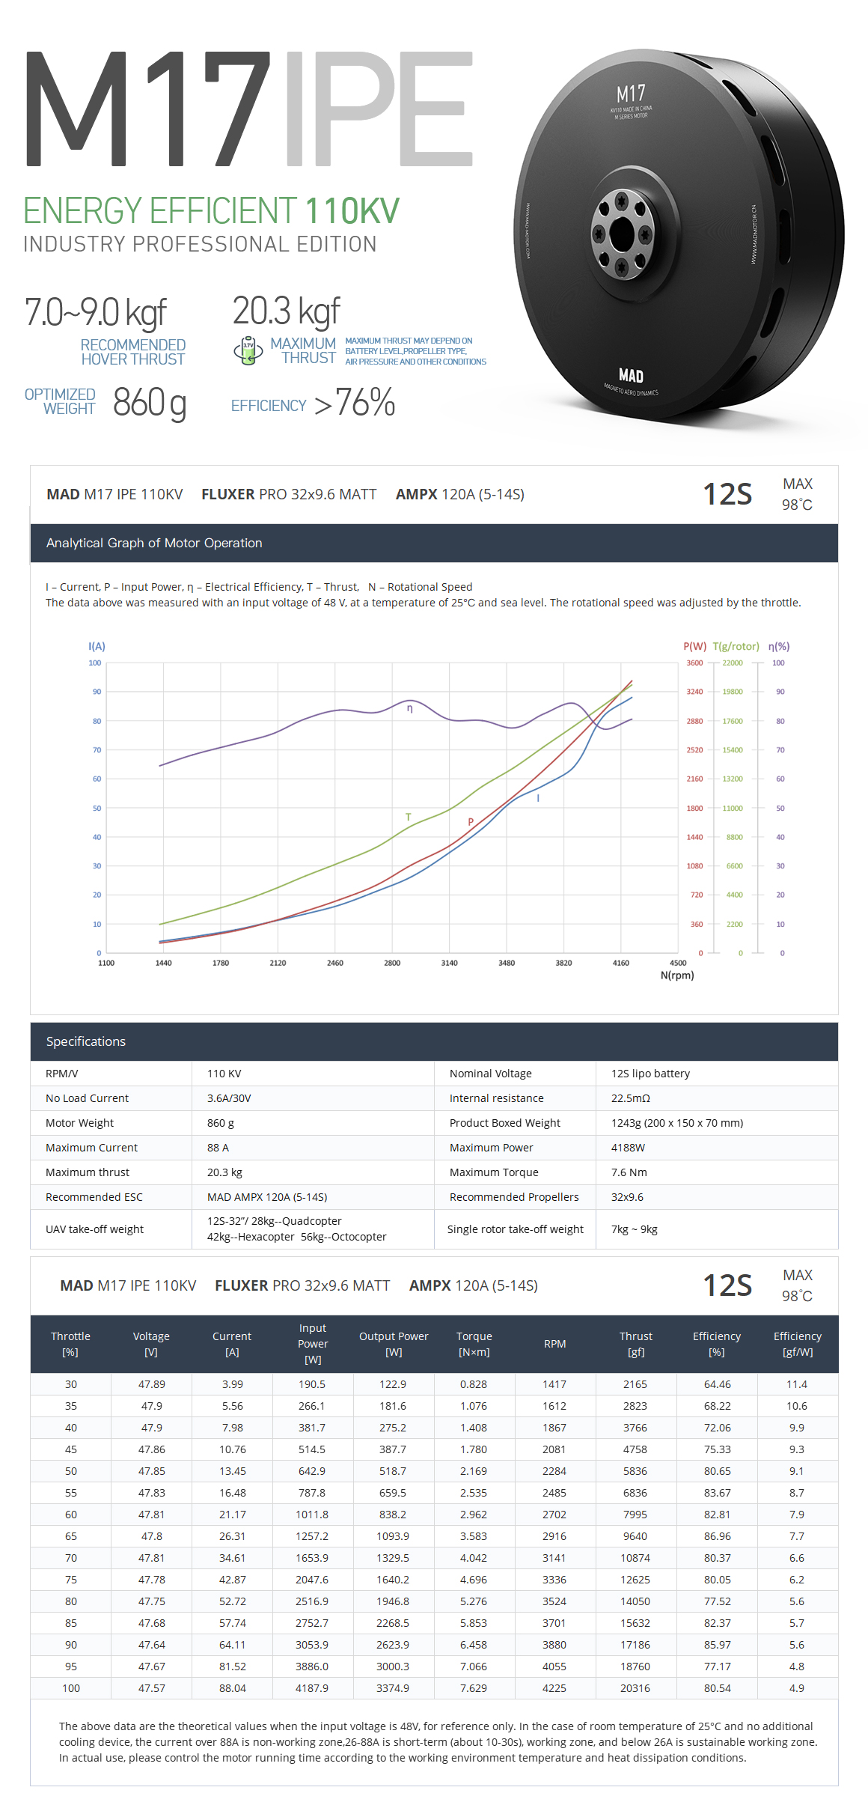Click output power cell 838.2
The width and height of the screenshot is (868, 1811).
click(x=393, y=1515)
